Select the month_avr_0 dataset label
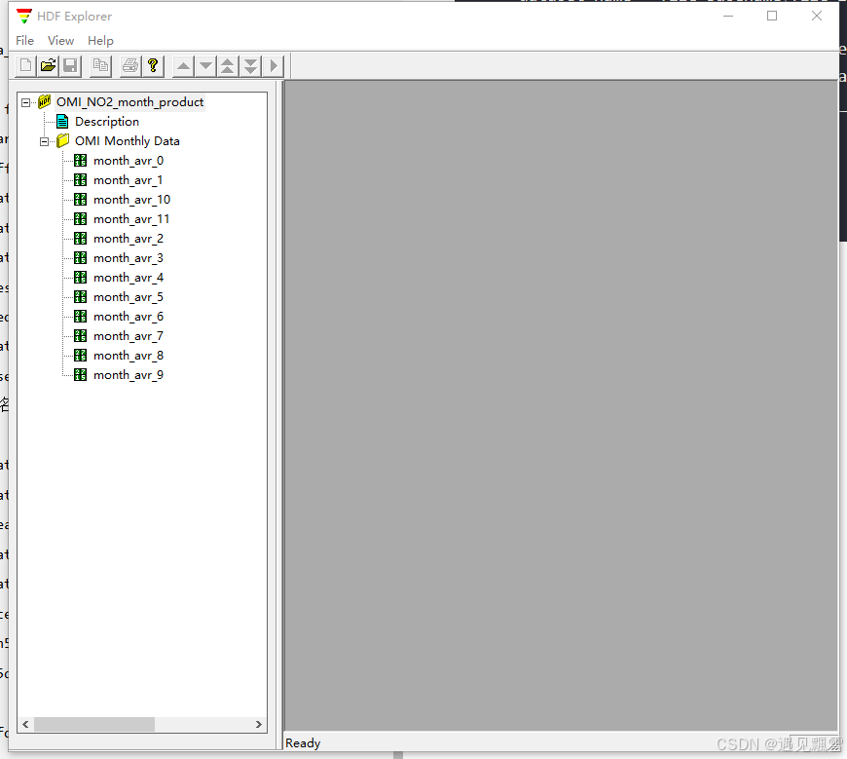This screenshot has height=759, width=847. coord(129,161)
